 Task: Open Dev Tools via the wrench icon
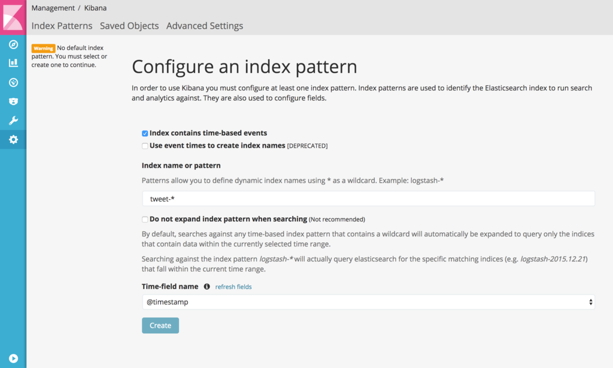[x=13, y=121]
